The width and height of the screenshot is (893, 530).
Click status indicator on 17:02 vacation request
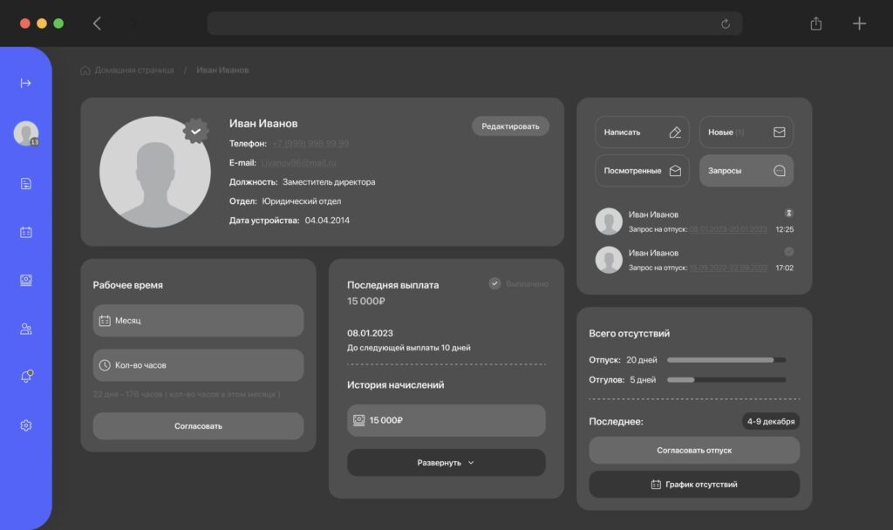(788, 252)
